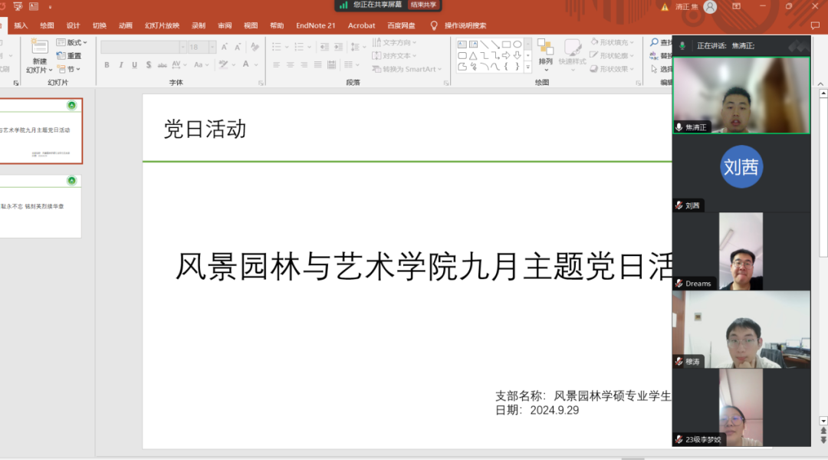Toggle Underline formatting
This screenshot has width=828, height=460.
(x=135, y=65)
